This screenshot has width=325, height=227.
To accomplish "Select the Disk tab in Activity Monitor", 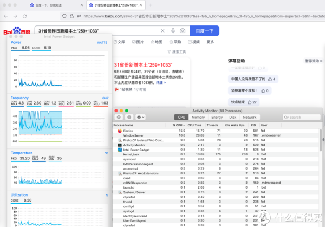I will tap(232, 118).
